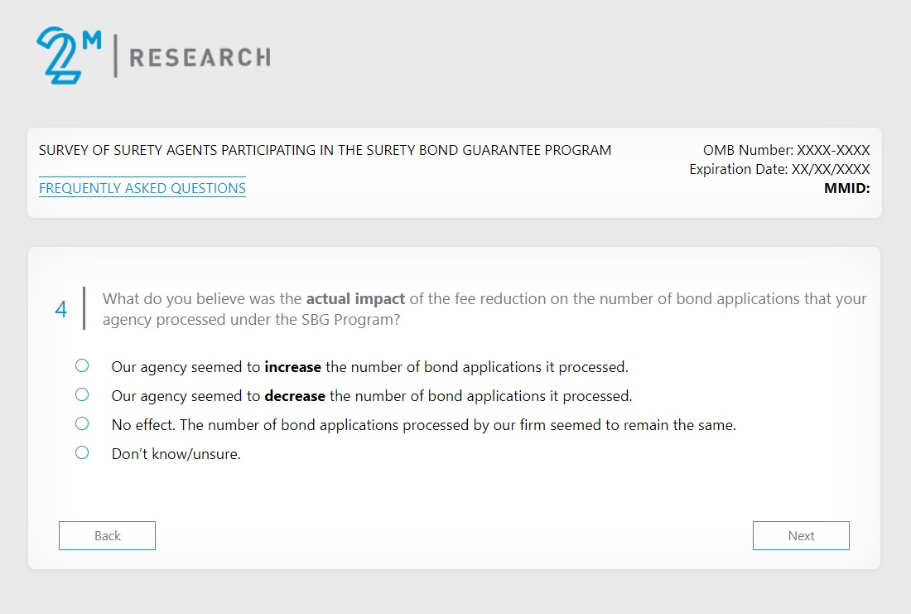
Task: Select the radio button for decrease option
Action: pos(82,394)
